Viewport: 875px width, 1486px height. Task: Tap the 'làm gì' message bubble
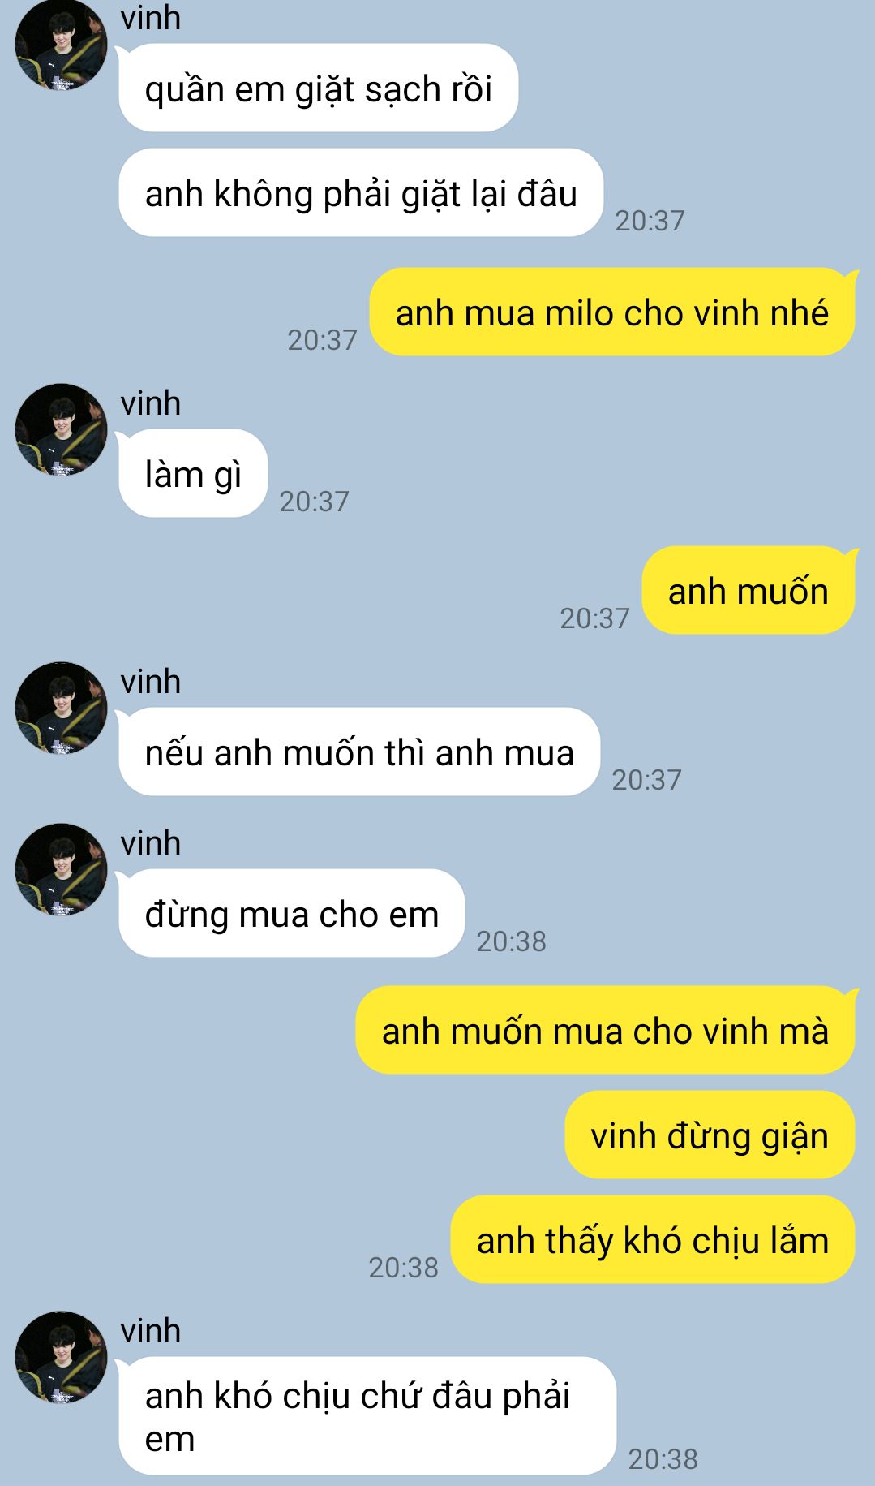pyautogui.click(x=193, y=474)
